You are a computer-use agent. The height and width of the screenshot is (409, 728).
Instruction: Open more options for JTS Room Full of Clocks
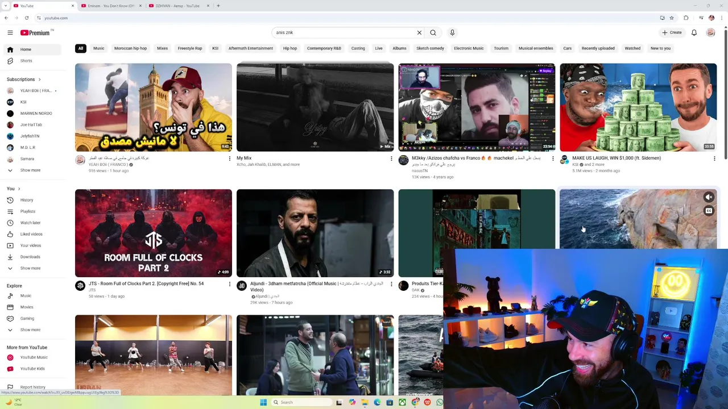tap(229, 284)
